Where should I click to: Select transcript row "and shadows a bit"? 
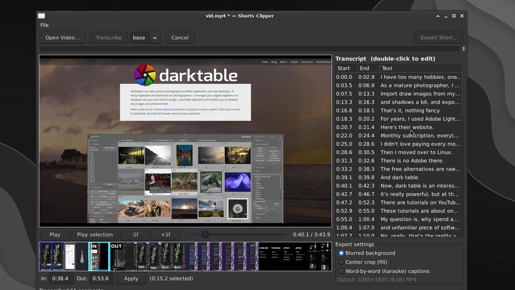[398, 102]
